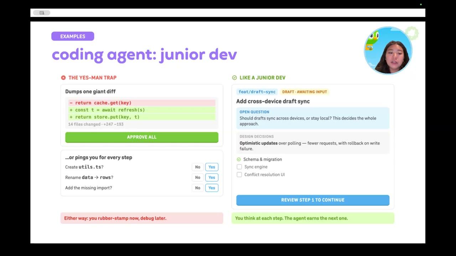Toggle the completed Schema & migration check
The width and height of the screenshot is (456, 256).
239,159
